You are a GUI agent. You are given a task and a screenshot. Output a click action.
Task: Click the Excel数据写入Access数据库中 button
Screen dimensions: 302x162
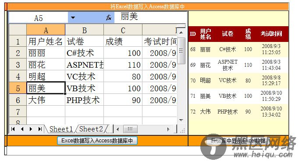click(x=97, y=141)
